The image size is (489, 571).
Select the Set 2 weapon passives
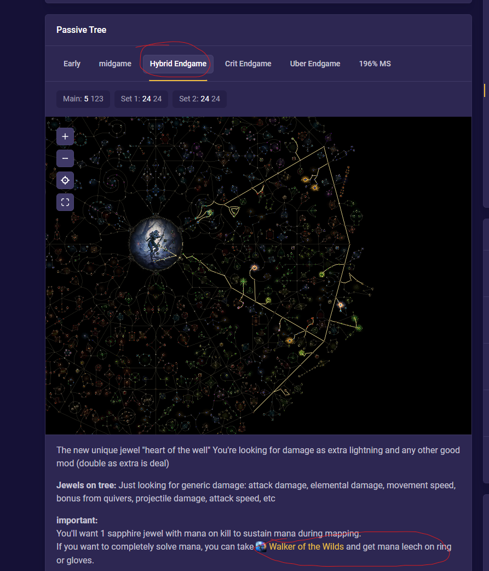click(x=199, y=99)
